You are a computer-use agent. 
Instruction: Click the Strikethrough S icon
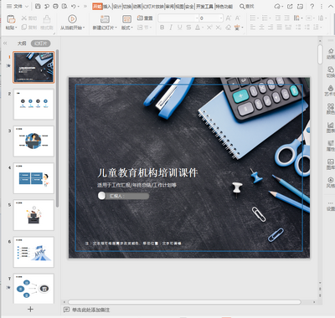point(188,28)
